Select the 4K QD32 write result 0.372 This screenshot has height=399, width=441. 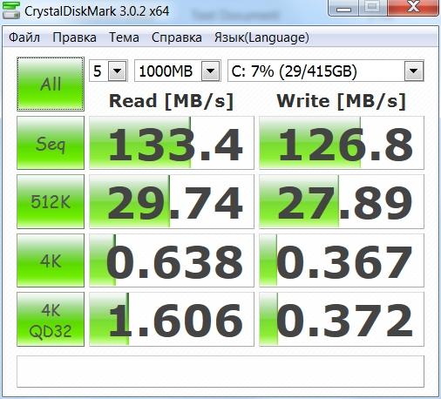click(x=342, y=319)
